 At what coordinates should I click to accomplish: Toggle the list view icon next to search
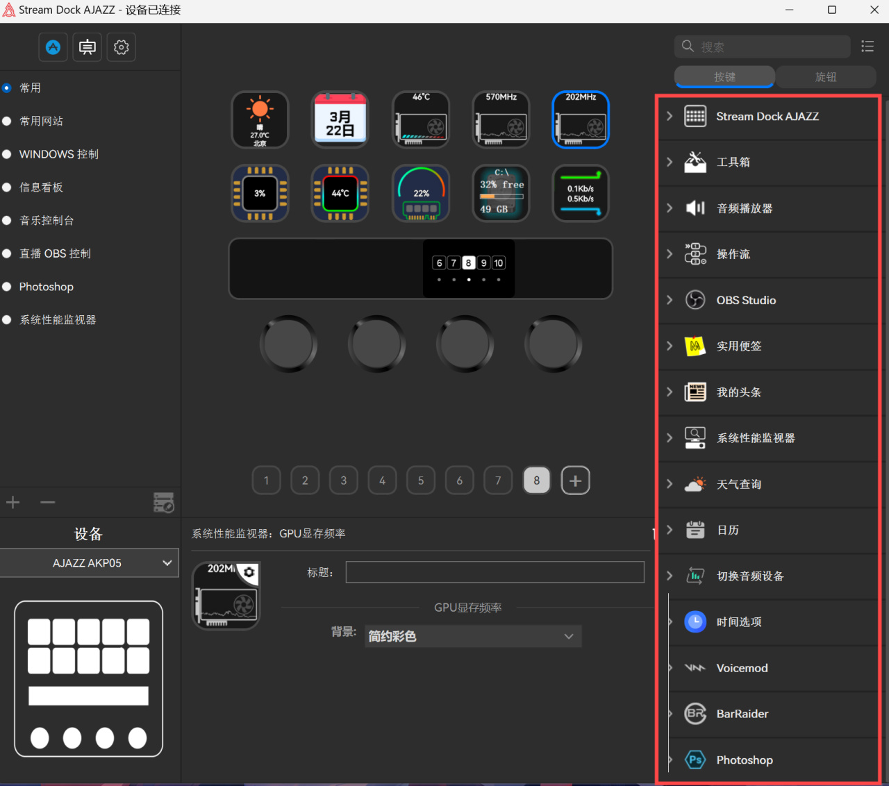point(867,46)
